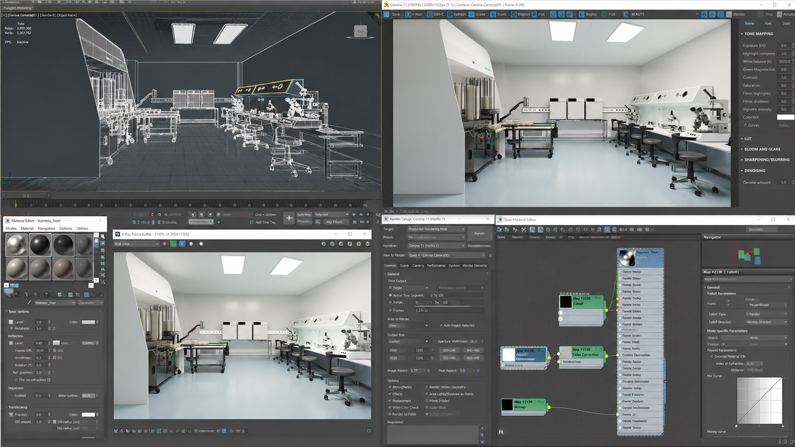Click the top icon in Material Editor side toolbar
The image size is (795, 447).
(x=102, y=236)
